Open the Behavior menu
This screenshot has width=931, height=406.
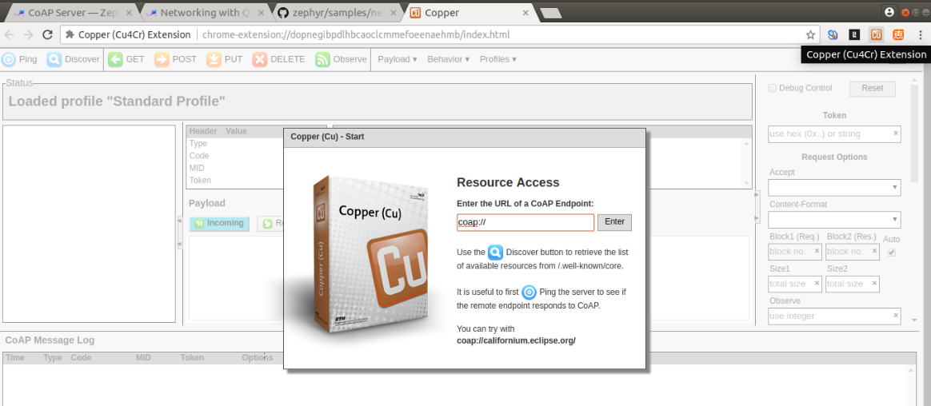pos(448,59)
